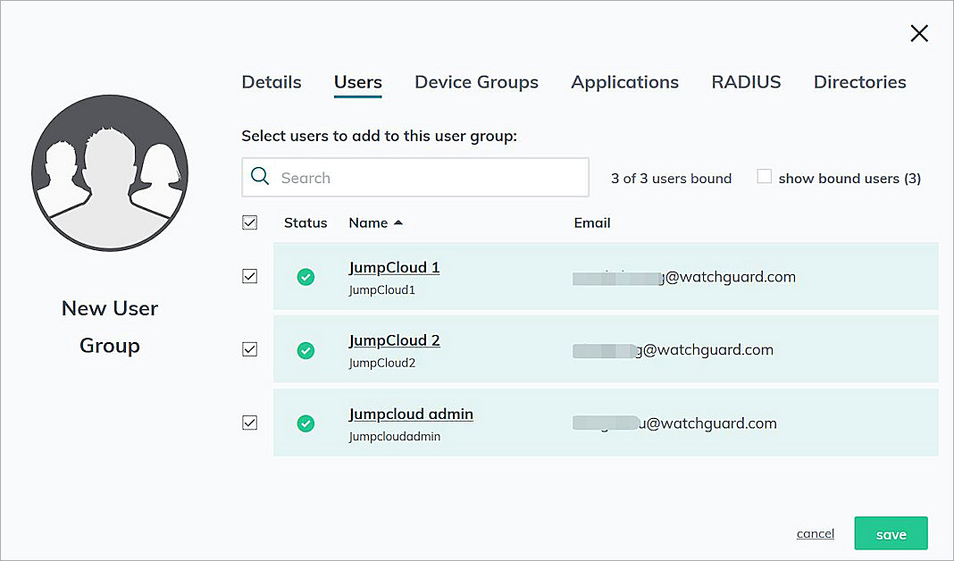The height and width of the screenshot is (561, 954).
Task: Uncheck the select-all checkbox in the header
Action: click(x=250, y=222)
